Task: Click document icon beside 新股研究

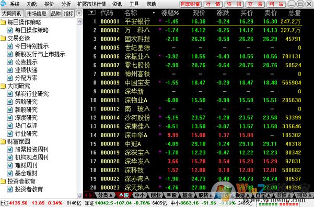Action: pyautogui.click(x=10, y=109)
